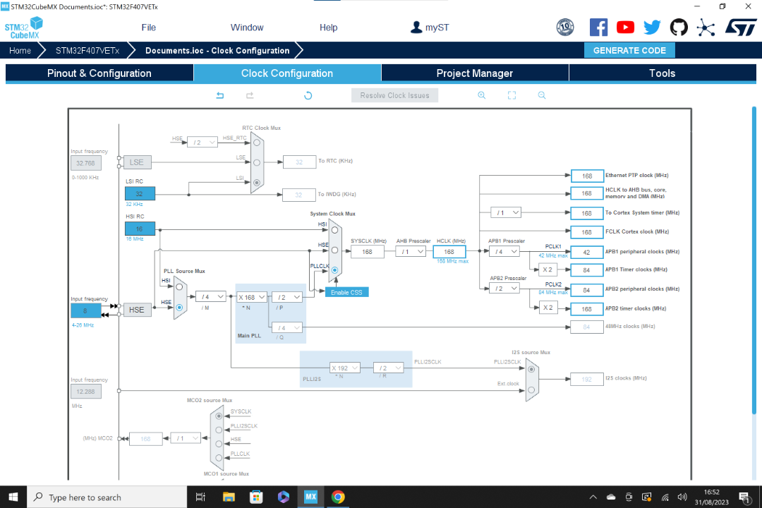This screenshot has width=762, height=508.
Task: Open the Help menu
Action: [x=329, y=28]
